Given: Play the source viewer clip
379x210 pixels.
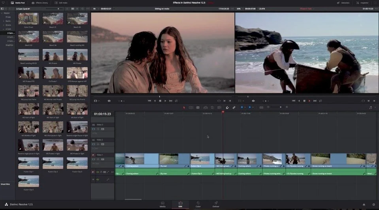Looking at the screenshot, I should (x=165, y=101).
